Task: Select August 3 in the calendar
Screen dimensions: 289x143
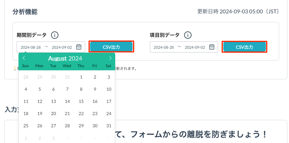Action: (109, 77)
